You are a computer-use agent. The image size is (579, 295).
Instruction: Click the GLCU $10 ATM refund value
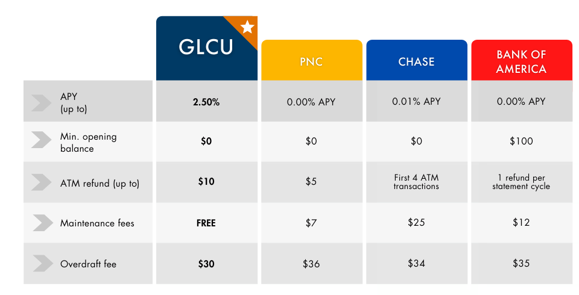pyautogui.click(x=206, y=181)
